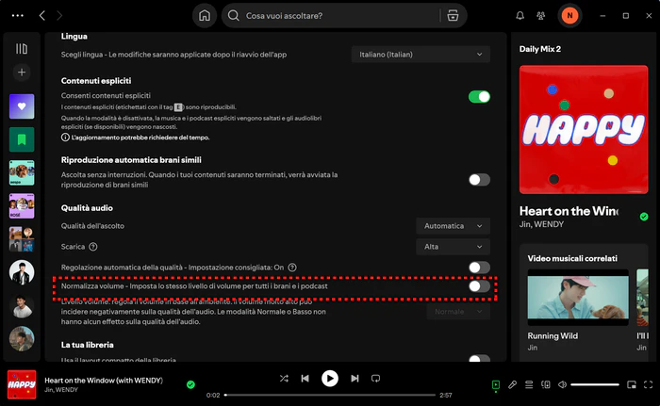The height and width of the screenshot is (406, 660).
Task: Click help icon beside 'Regolazione automatica della qualità'
Action: click(x=292, y=268)
